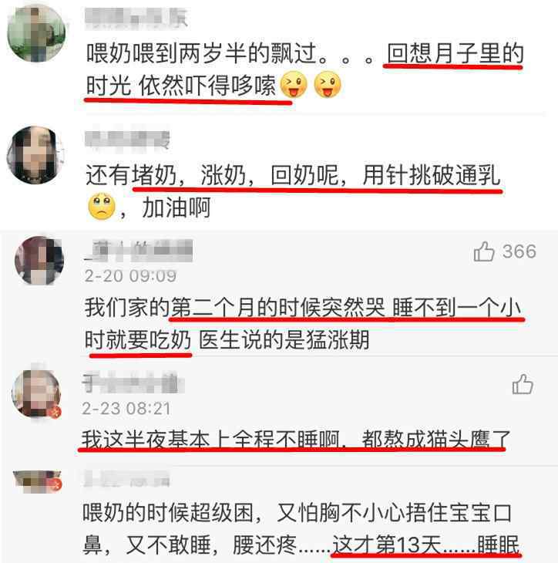Open the username above the 2-23 08:21 timestamp
Viewport: 558px width, 563px height.
coord(133,383)
